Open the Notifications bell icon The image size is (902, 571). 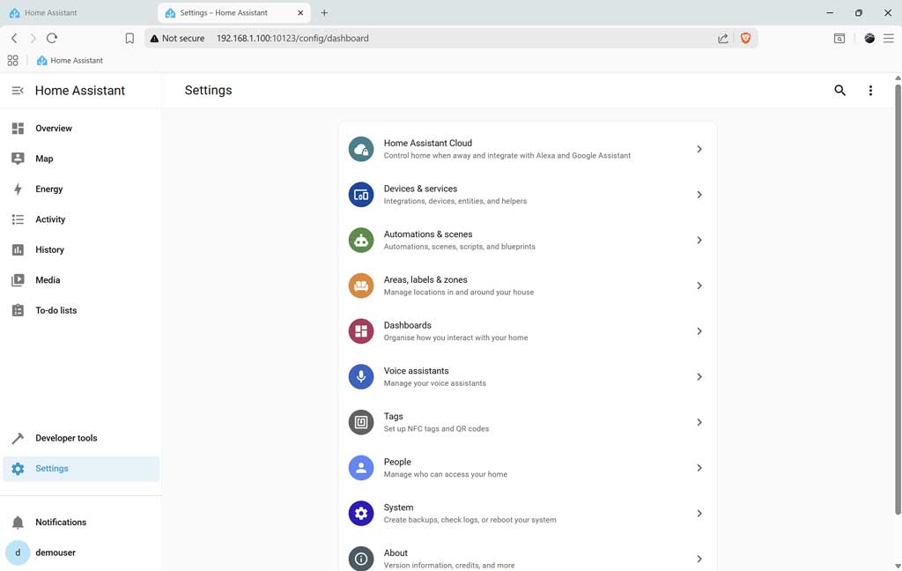[x=18, y=522]
